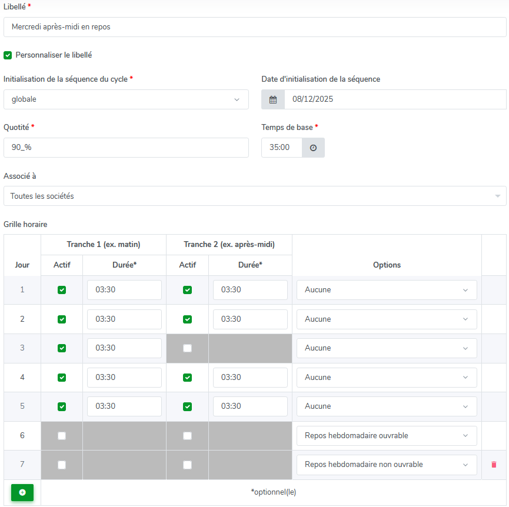Viewport: 509px width, 507px height.
Task: Click the clock icon next to Temps de base
Action: (313, 148)
